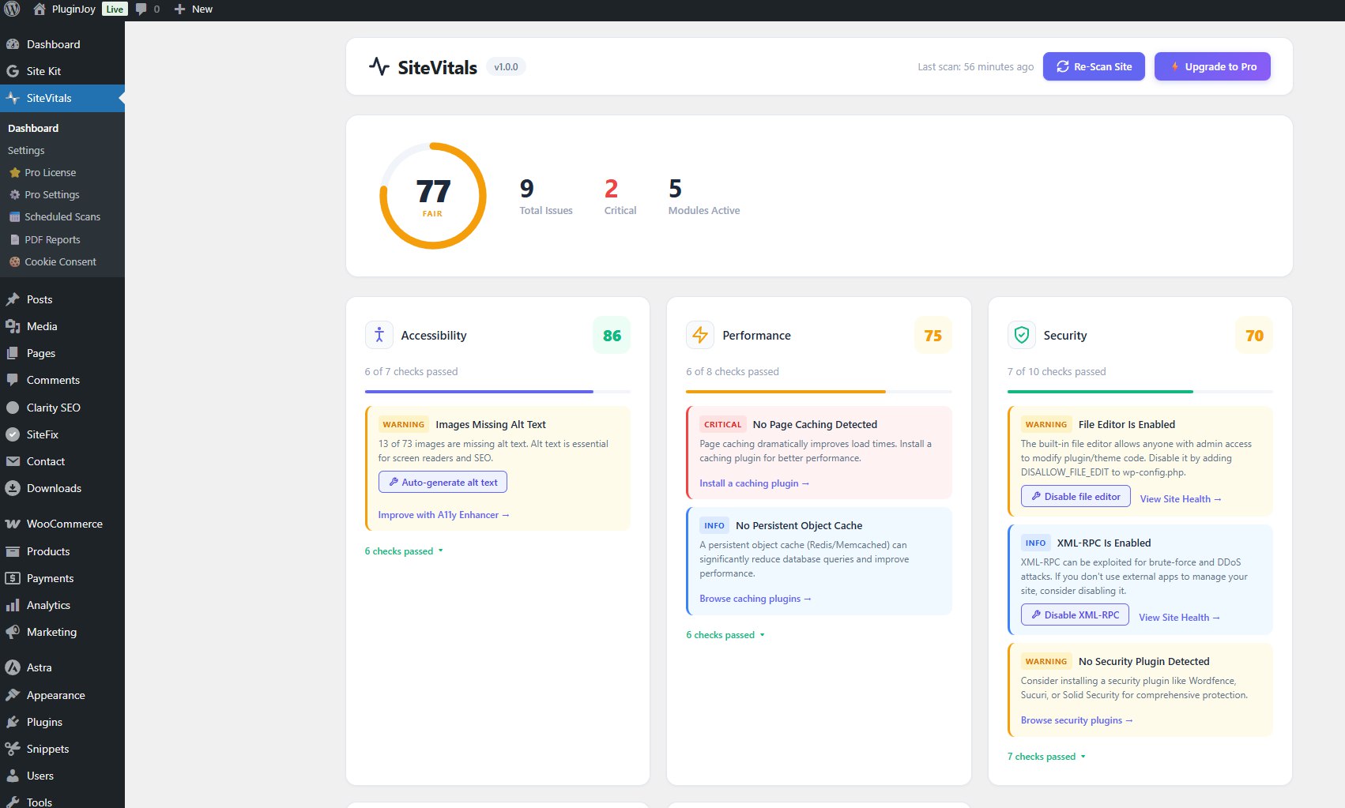Viewport: 1345px width, 808px height.
Task: Disable XML-RPC
Action: [x=1075, y=614]
